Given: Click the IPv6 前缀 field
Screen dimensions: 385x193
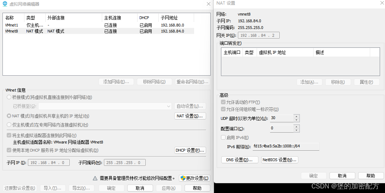Looking at the screenshot, I should pyautogui.click(x=286, y=146).
